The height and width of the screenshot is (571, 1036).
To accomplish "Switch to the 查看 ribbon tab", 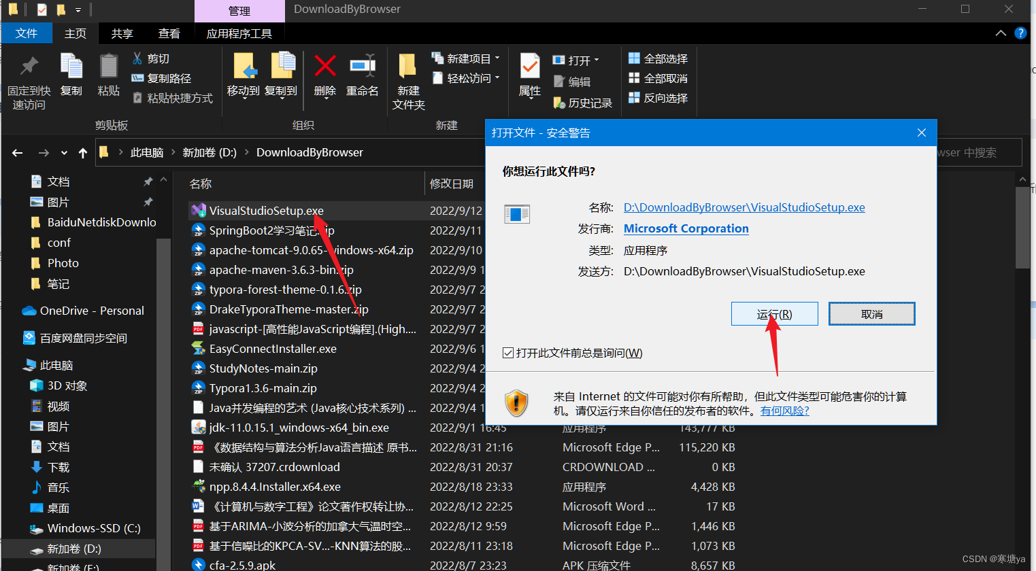I will [x=169, y=33].
